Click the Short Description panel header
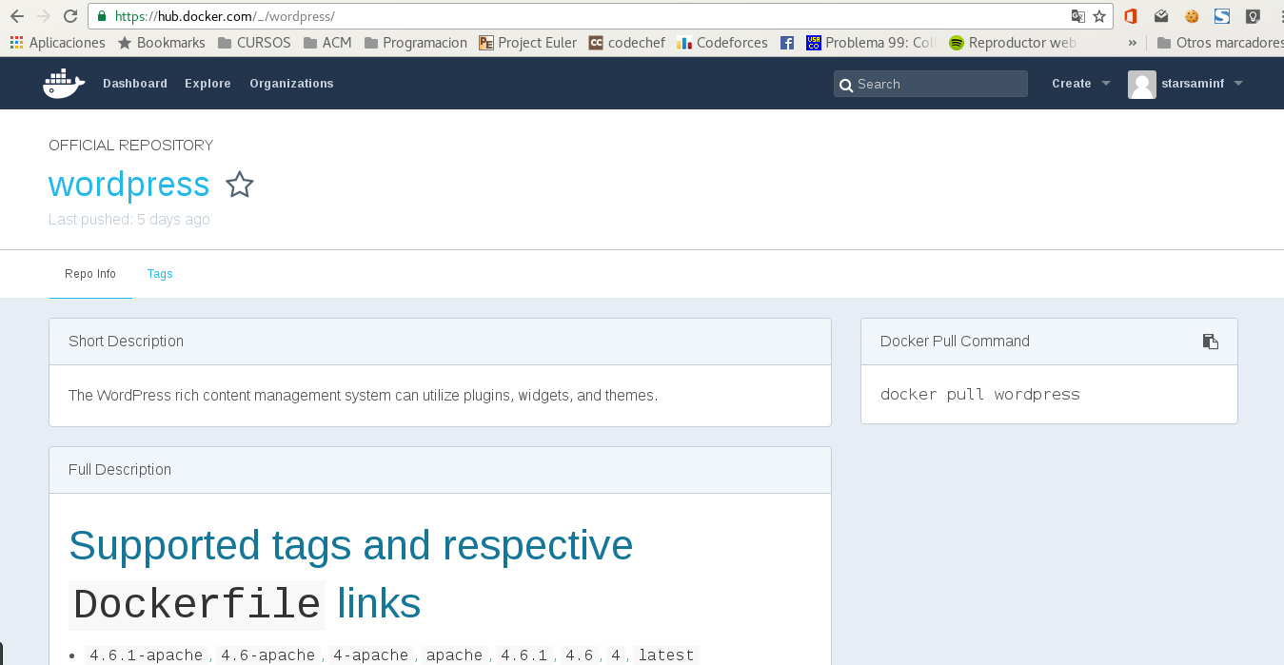Screen dimensions: 1284x665 [x=440, y=342]
